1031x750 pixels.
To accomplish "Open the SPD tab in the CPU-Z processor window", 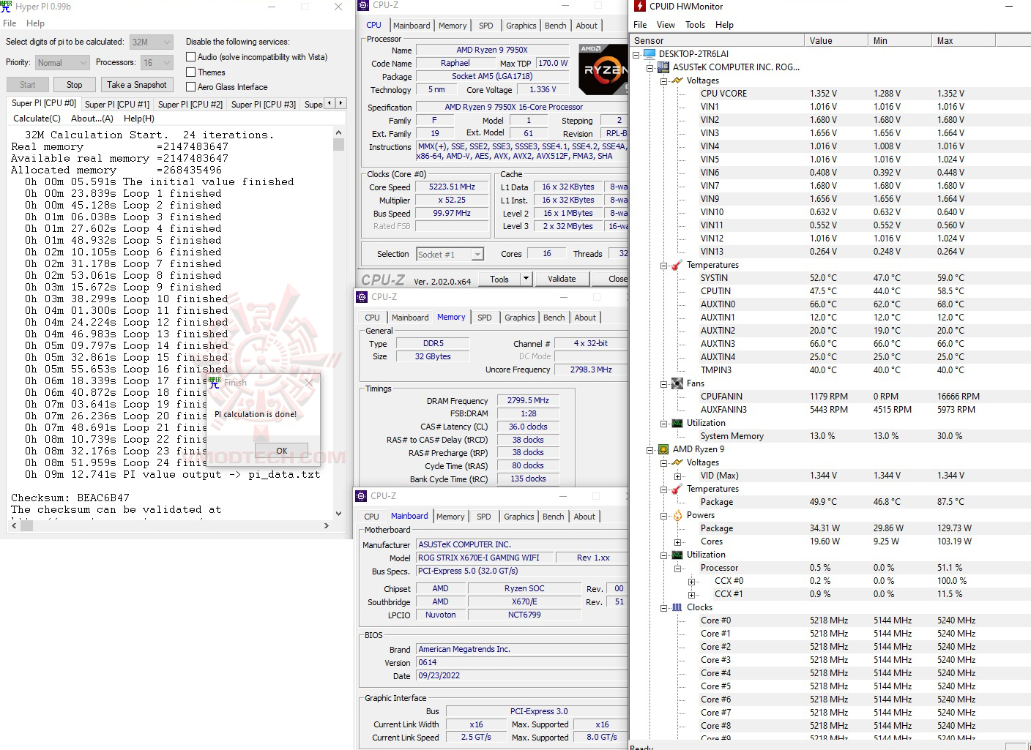I will coord(486,26).
